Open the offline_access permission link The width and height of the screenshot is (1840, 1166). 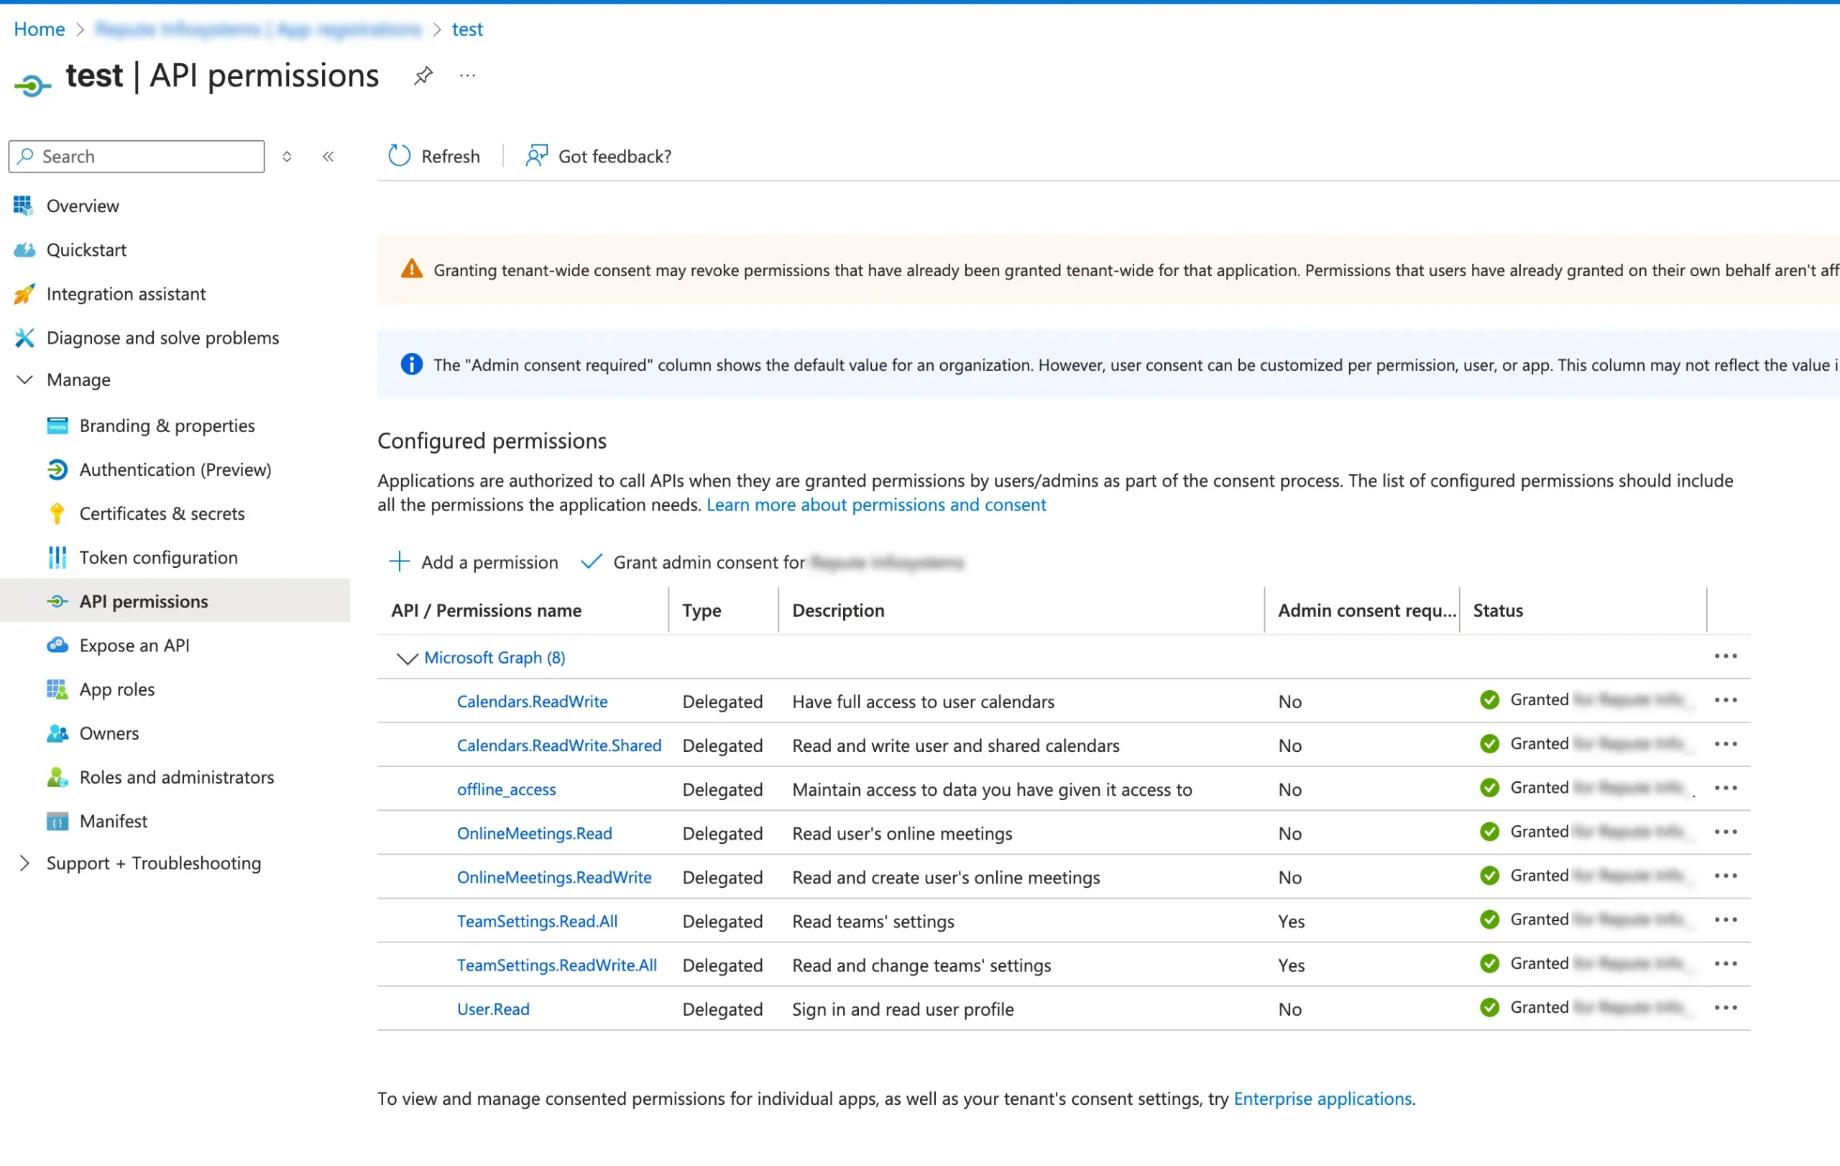(x=506, y=789)
